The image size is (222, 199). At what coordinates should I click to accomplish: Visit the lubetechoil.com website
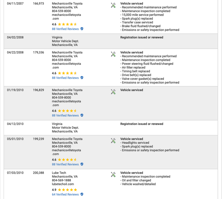coord(63,184)
